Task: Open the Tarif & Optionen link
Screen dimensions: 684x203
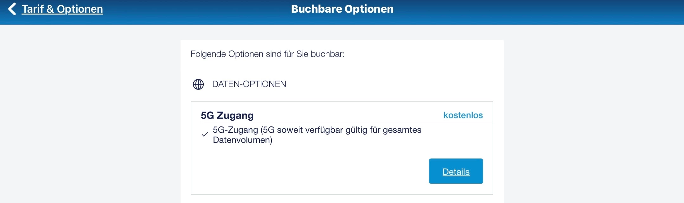Action: (x=62, y=9)
